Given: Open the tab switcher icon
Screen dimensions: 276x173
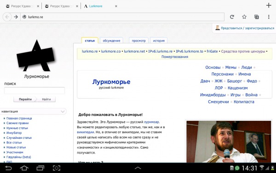Looking at the screenshot, I should (x=257, y=17).
